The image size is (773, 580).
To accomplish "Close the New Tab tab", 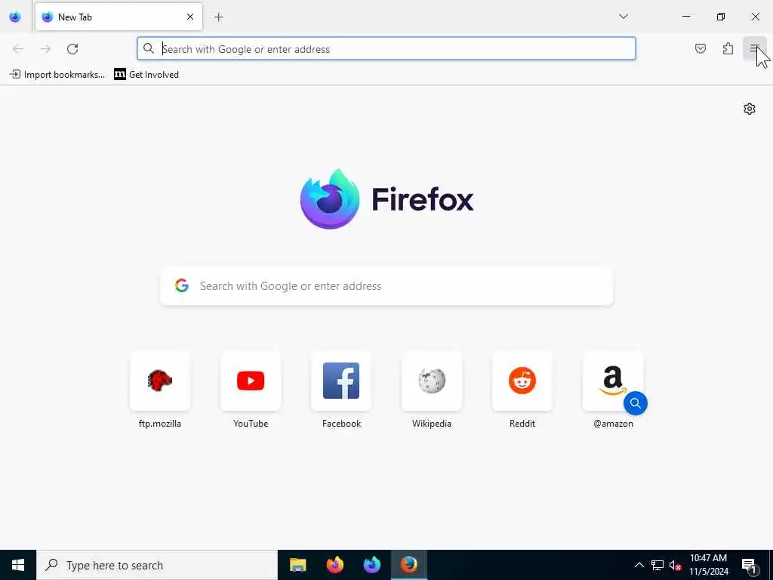I will (x=190, y=17).
